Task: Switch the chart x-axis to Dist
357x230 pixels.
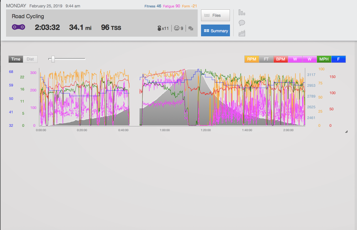Action: 30,59
